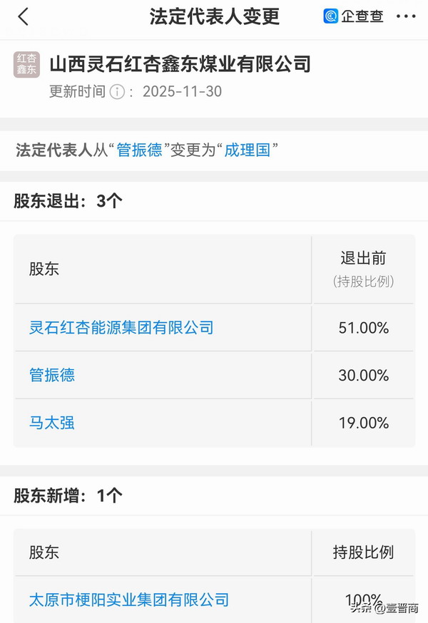
Task: Tap the back arrow at top left
Action: pos(21,16)
